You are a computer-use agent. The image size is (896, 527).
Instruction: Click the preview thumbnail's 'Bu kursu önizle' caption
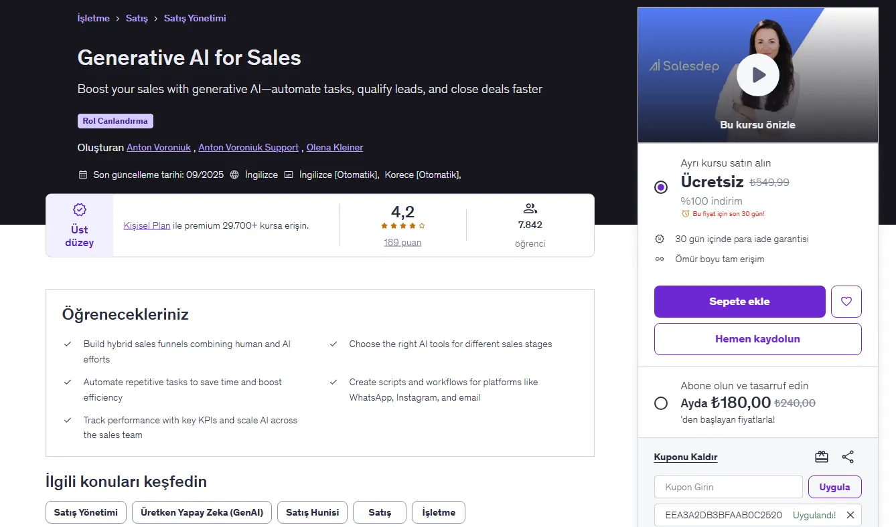click(757, 125)
